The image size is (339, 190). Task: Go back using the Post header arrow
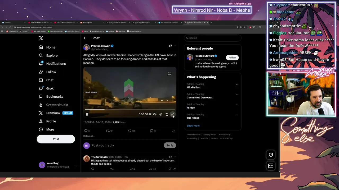coord(85,38)
